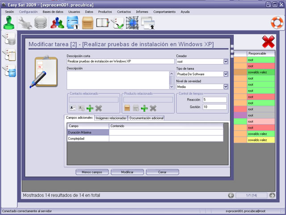The width and height of the screenshot is (286, 215).
Task: Click the Modificar button
Action: coord(127,172)
